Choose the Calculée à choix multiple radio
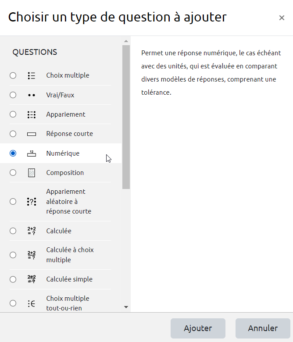The image size is (293, 342). click(x=13, y=255)
